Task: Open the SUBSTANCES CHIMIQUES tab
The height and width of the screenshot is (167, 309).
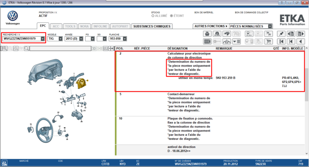Action: pyautogui.click(x=152, y=26)
